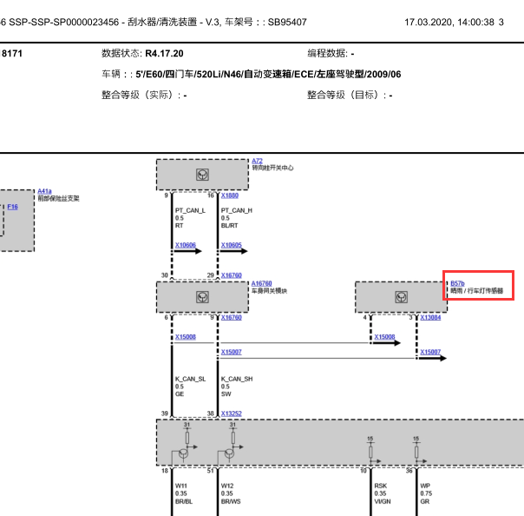Click the arrow under the sensor-side X15007
Image resolution: width=524 pixels, height=516 pixels.
pos(433,359)
